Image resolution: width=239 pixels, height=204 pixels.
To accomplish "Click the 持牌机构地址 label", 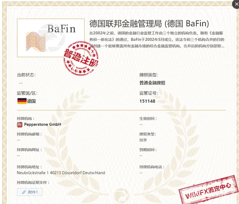I will click(x=29, y=167).
